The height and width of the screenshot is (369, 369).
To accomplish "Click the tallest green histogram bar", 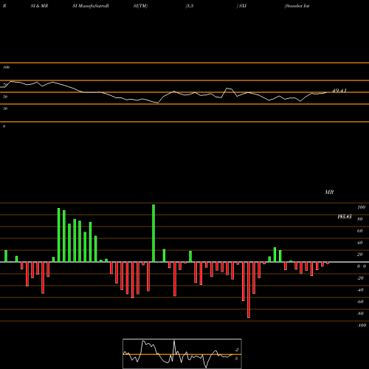I will 154,233.
